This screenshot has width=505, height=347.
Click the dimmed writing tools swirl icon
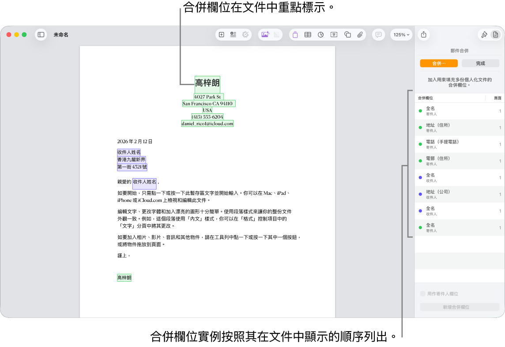tap(245, 35)
